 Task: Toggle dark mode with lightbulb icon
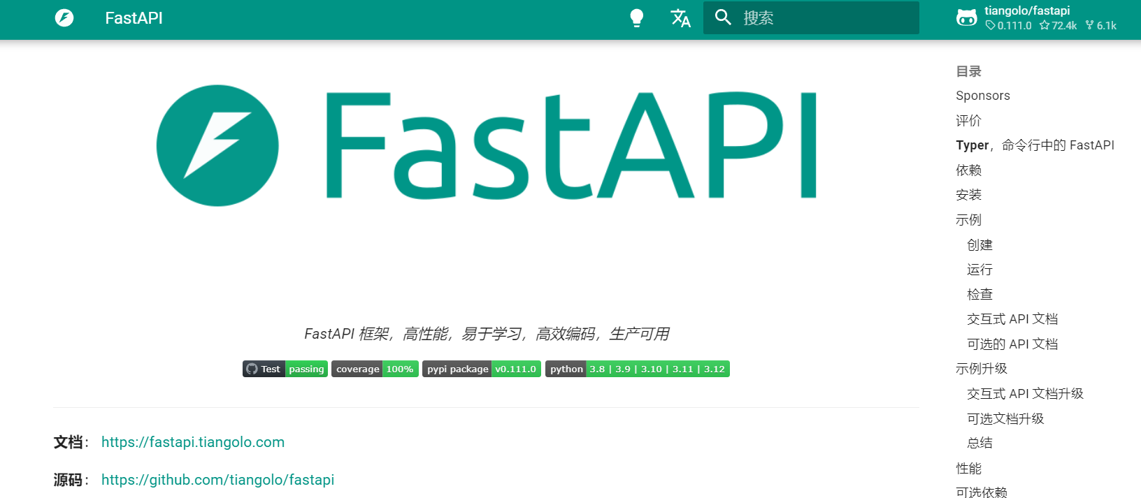pos(636,18)
